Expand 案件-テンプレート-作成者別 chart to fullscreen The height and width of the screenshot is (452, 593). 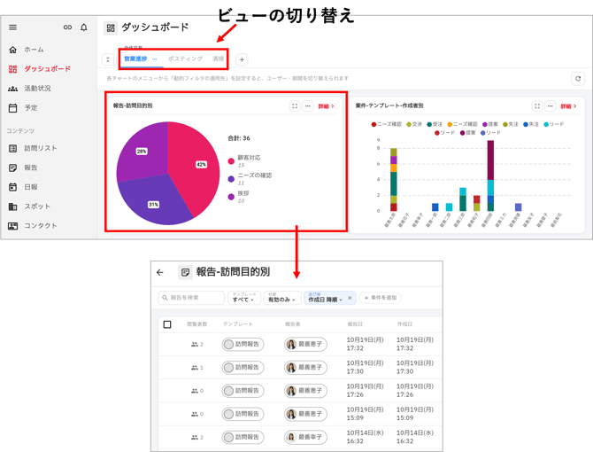point(537,106)
